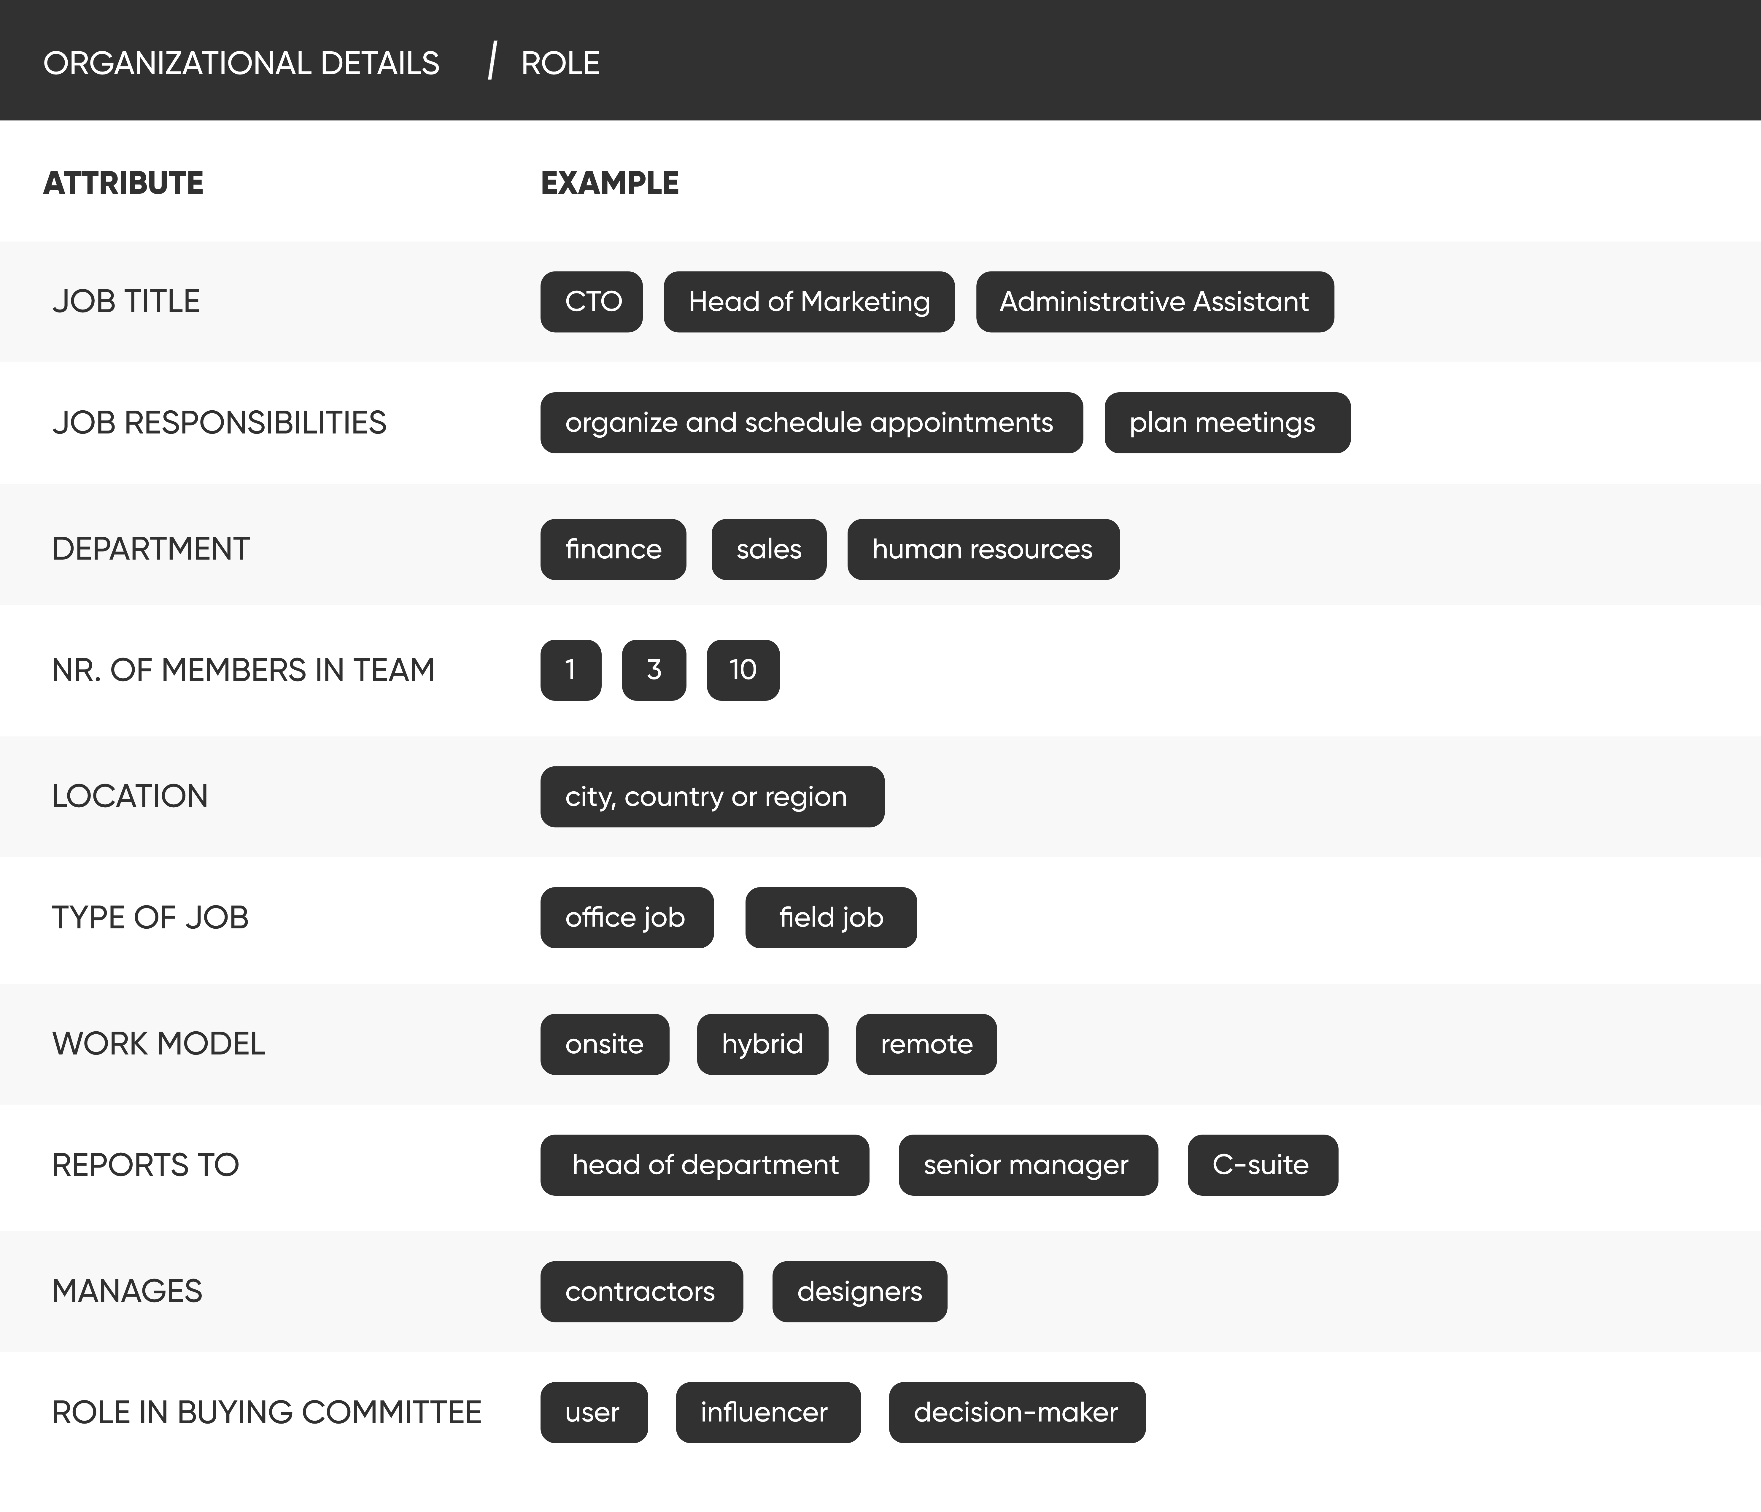Click the human resources tag
The height and width of the screenshot is (1512, 1761).
[x=983, y=549]
